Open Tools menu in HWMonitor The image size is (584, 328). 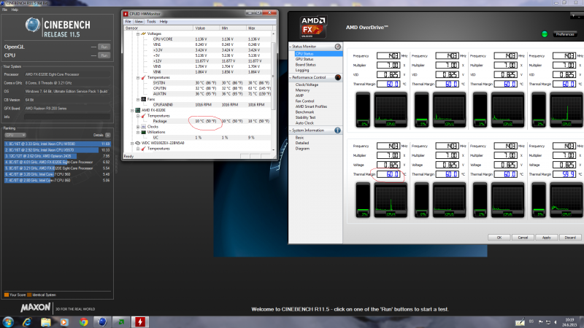coord(151,22)
